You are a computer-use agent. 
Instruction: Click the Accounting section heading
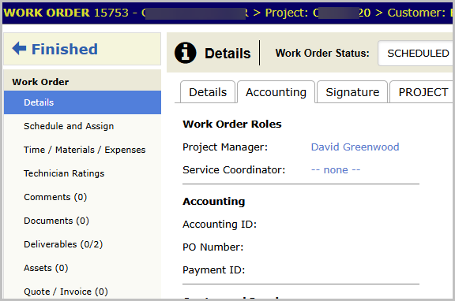(214, 202)
